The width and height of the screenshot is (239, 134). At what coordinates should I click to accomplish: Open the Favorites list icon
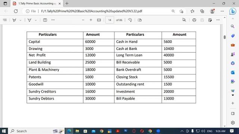coord(192,11)
